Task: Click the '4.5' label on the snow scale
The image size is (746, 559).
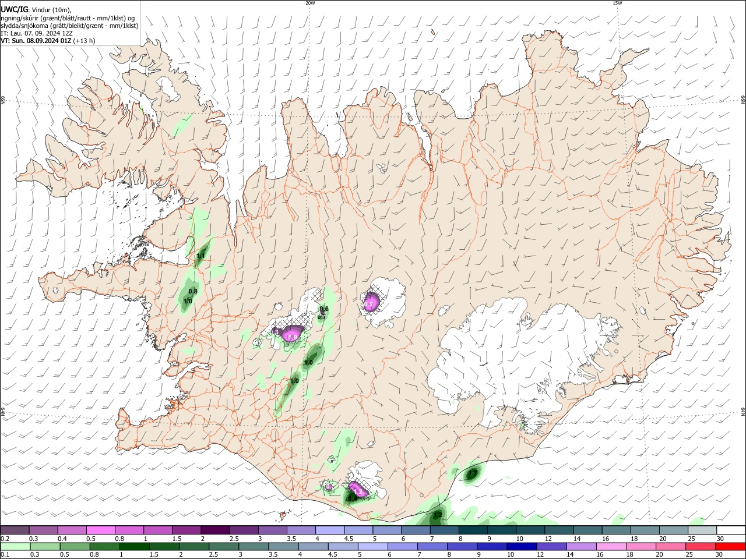Action: pos(348,539)
